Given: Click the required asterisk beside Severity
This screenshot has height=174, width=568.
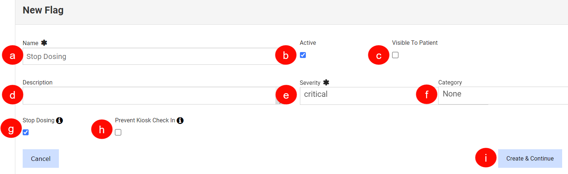Looking at the screenshot, I should (326, 83).
